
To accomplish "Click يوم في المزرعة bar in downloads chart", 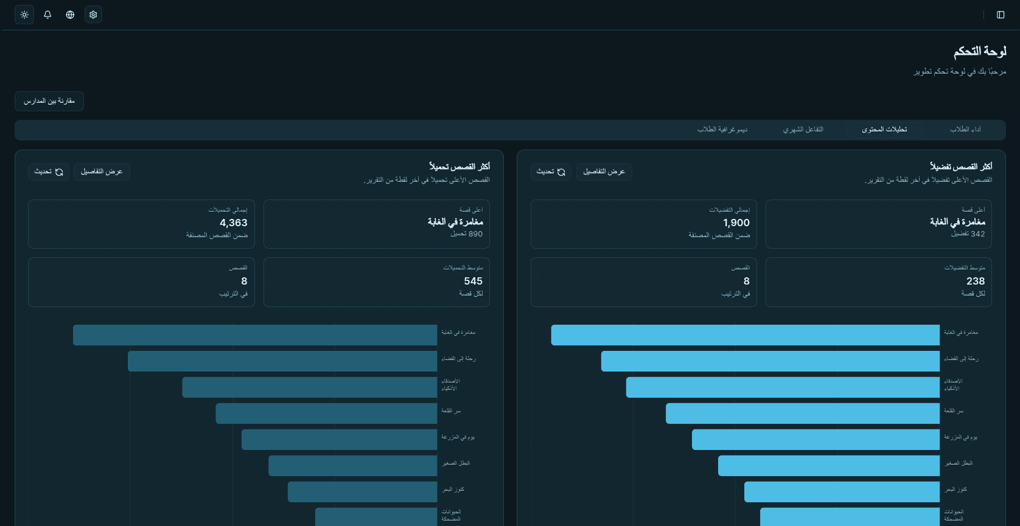I will (x=340, y=440).
